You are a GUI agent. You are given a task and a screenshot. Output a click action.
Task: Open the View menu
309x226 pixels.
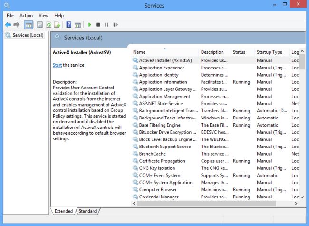coord(43,15)
